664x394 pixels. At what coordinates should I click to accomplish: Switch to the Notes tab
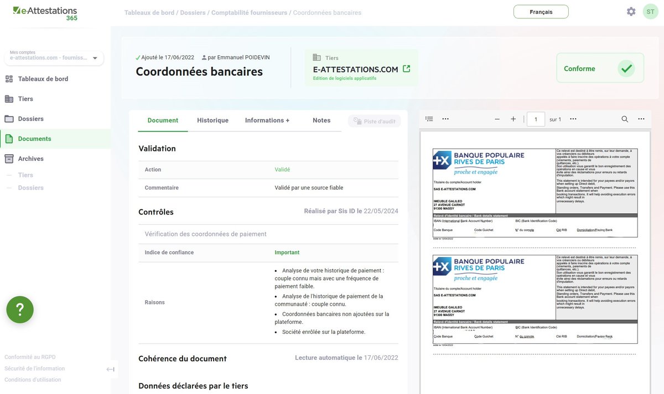(321, 120)
